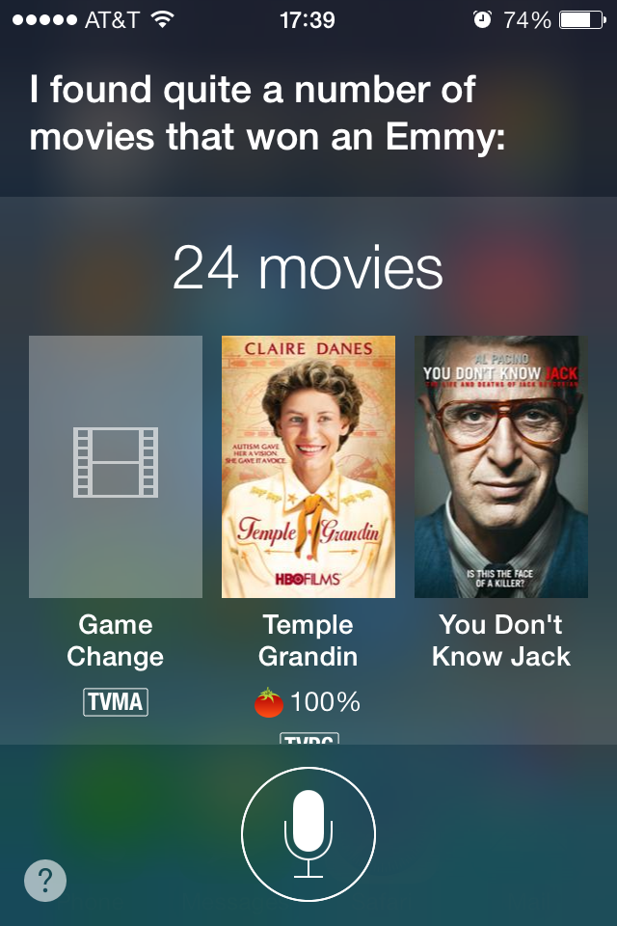This screenshot has width=617, height=926.
Task: Tap the 17:39 clock in status bar
Action: (307, 20)
